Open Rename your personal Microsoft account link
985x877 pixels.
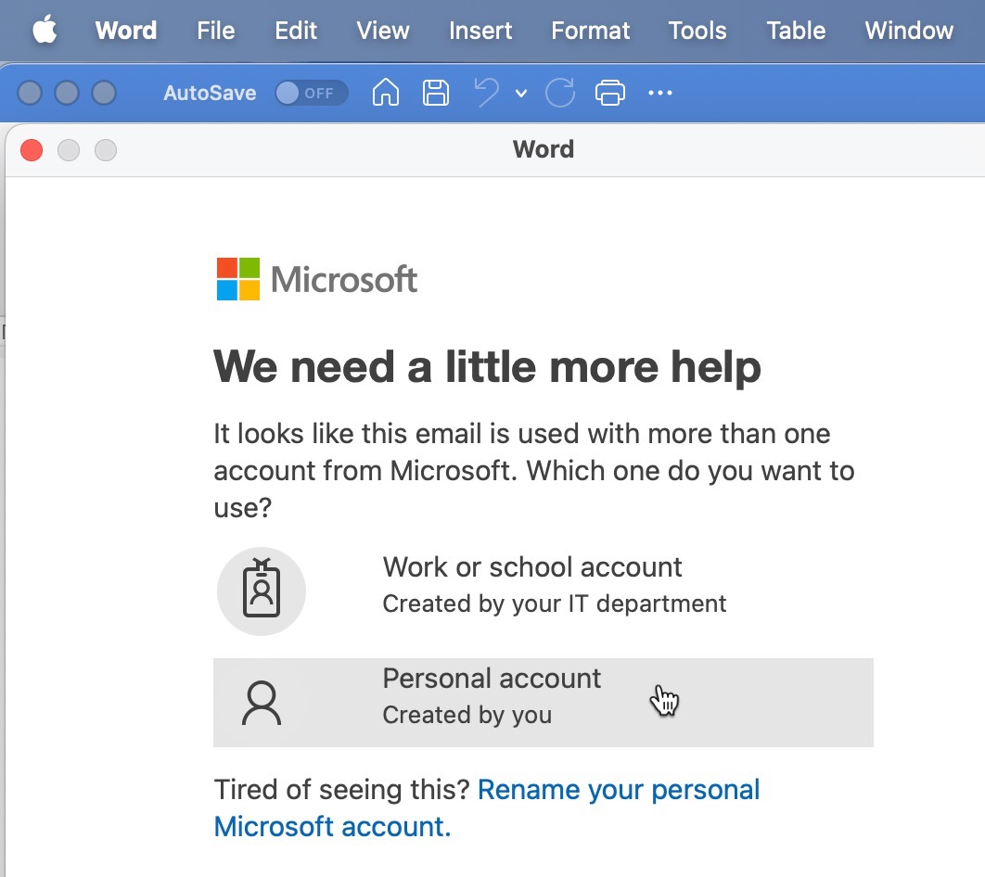(x=487, y=808)
